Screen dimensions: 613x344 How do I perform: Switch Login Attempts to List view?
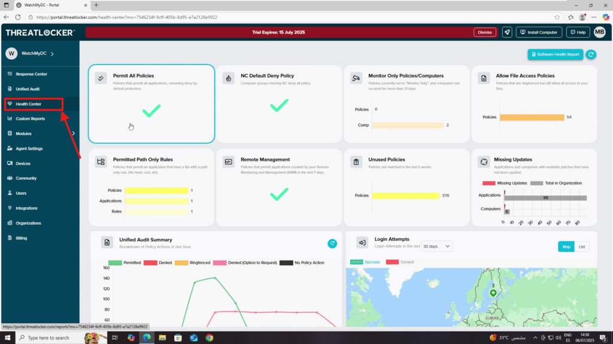click(582, 247)
